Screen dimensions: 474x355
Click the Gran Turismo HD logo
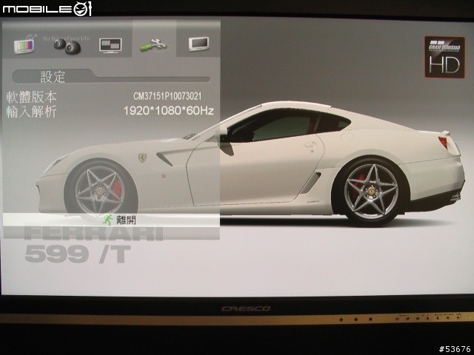click(444, 57)
